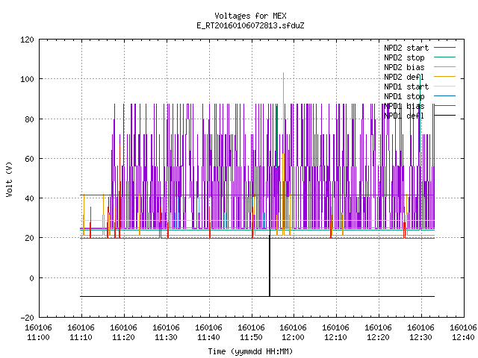
Task: Click the purple NPD2 start legend line sample
Action: tap(444, 48)
